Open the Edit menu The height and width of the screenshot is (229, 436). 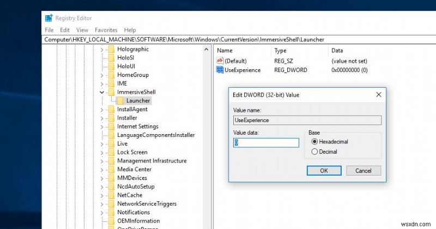tap(65, 30)
